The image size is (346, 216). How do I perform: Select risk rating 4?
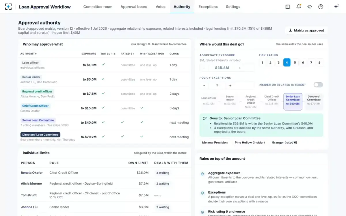coord(287,62)
